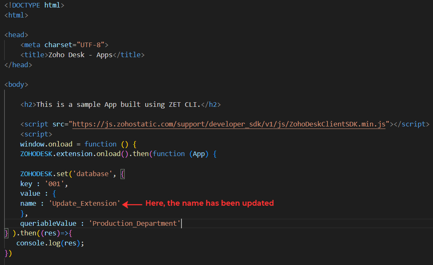This screenshot has width=433, height=265.
Task: Click the opening head tag
Action: tap(16, 35)
